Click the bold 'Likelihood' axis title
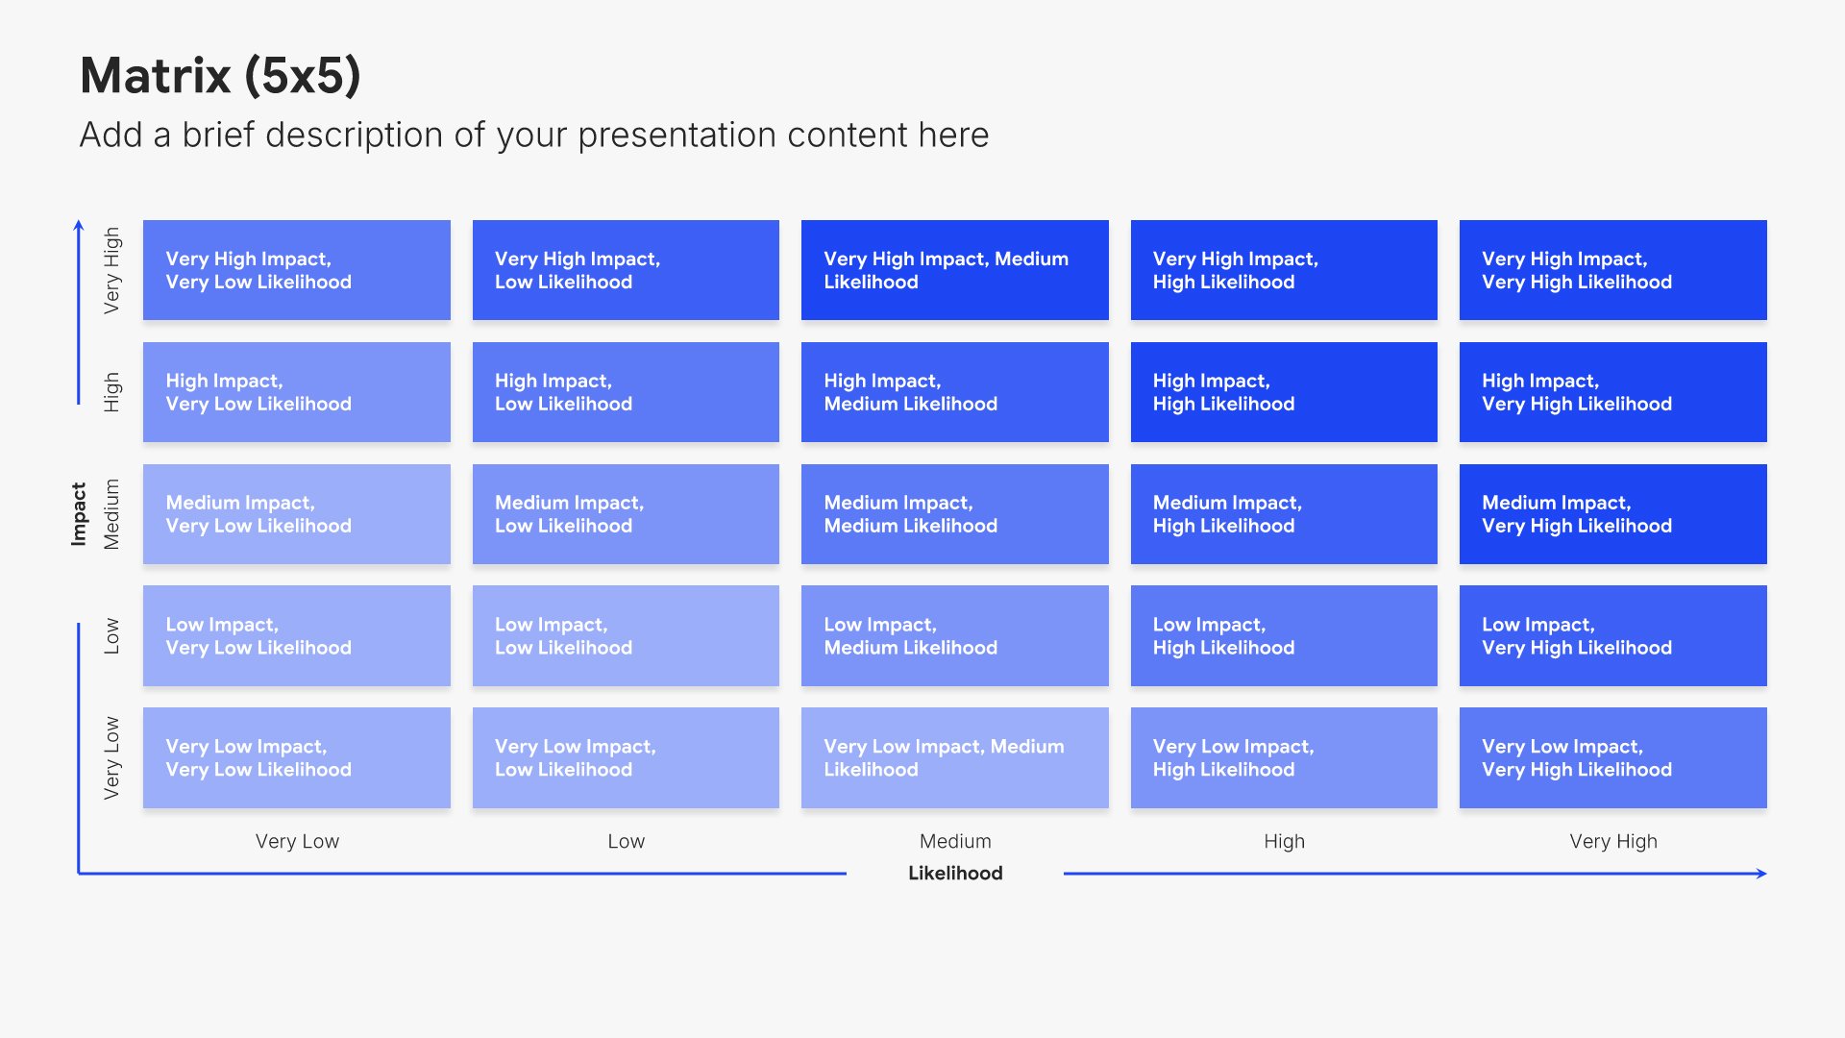Screen dimensions: 1845x1038 955,873
